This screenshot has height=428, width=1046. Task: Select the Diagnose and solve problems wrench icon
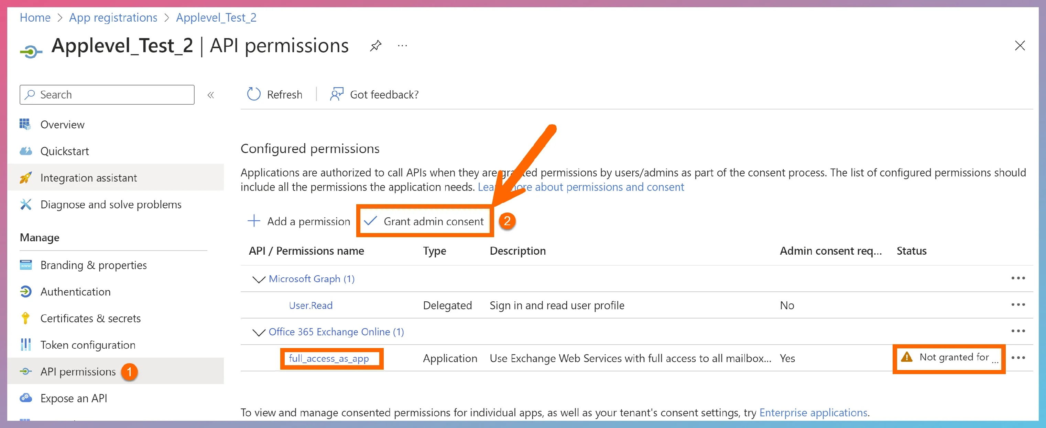[x=25, y=204]
